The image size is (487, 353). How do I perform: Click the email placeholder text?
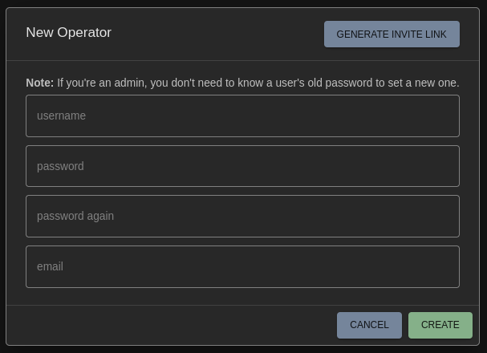pyautogui.click(x=50, y=266)
